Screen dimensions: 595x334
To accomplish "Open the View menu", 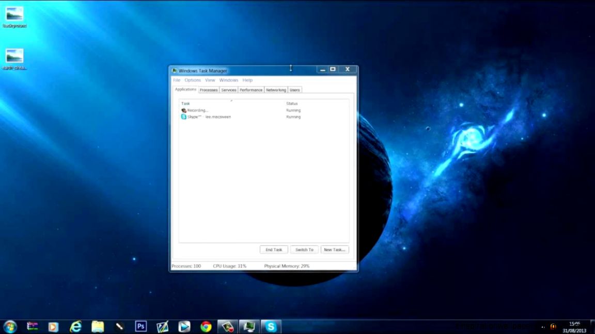I will [210, 80].
